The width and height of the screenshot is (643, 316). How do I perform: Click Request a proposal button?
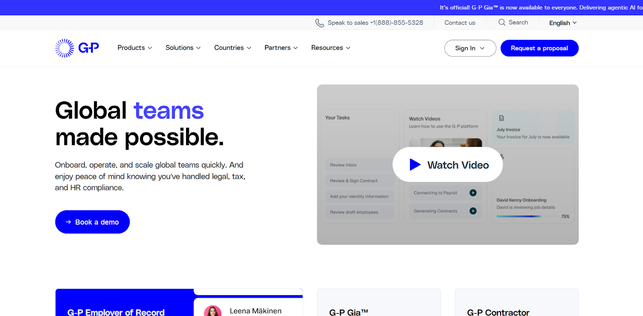click(539, 48)
